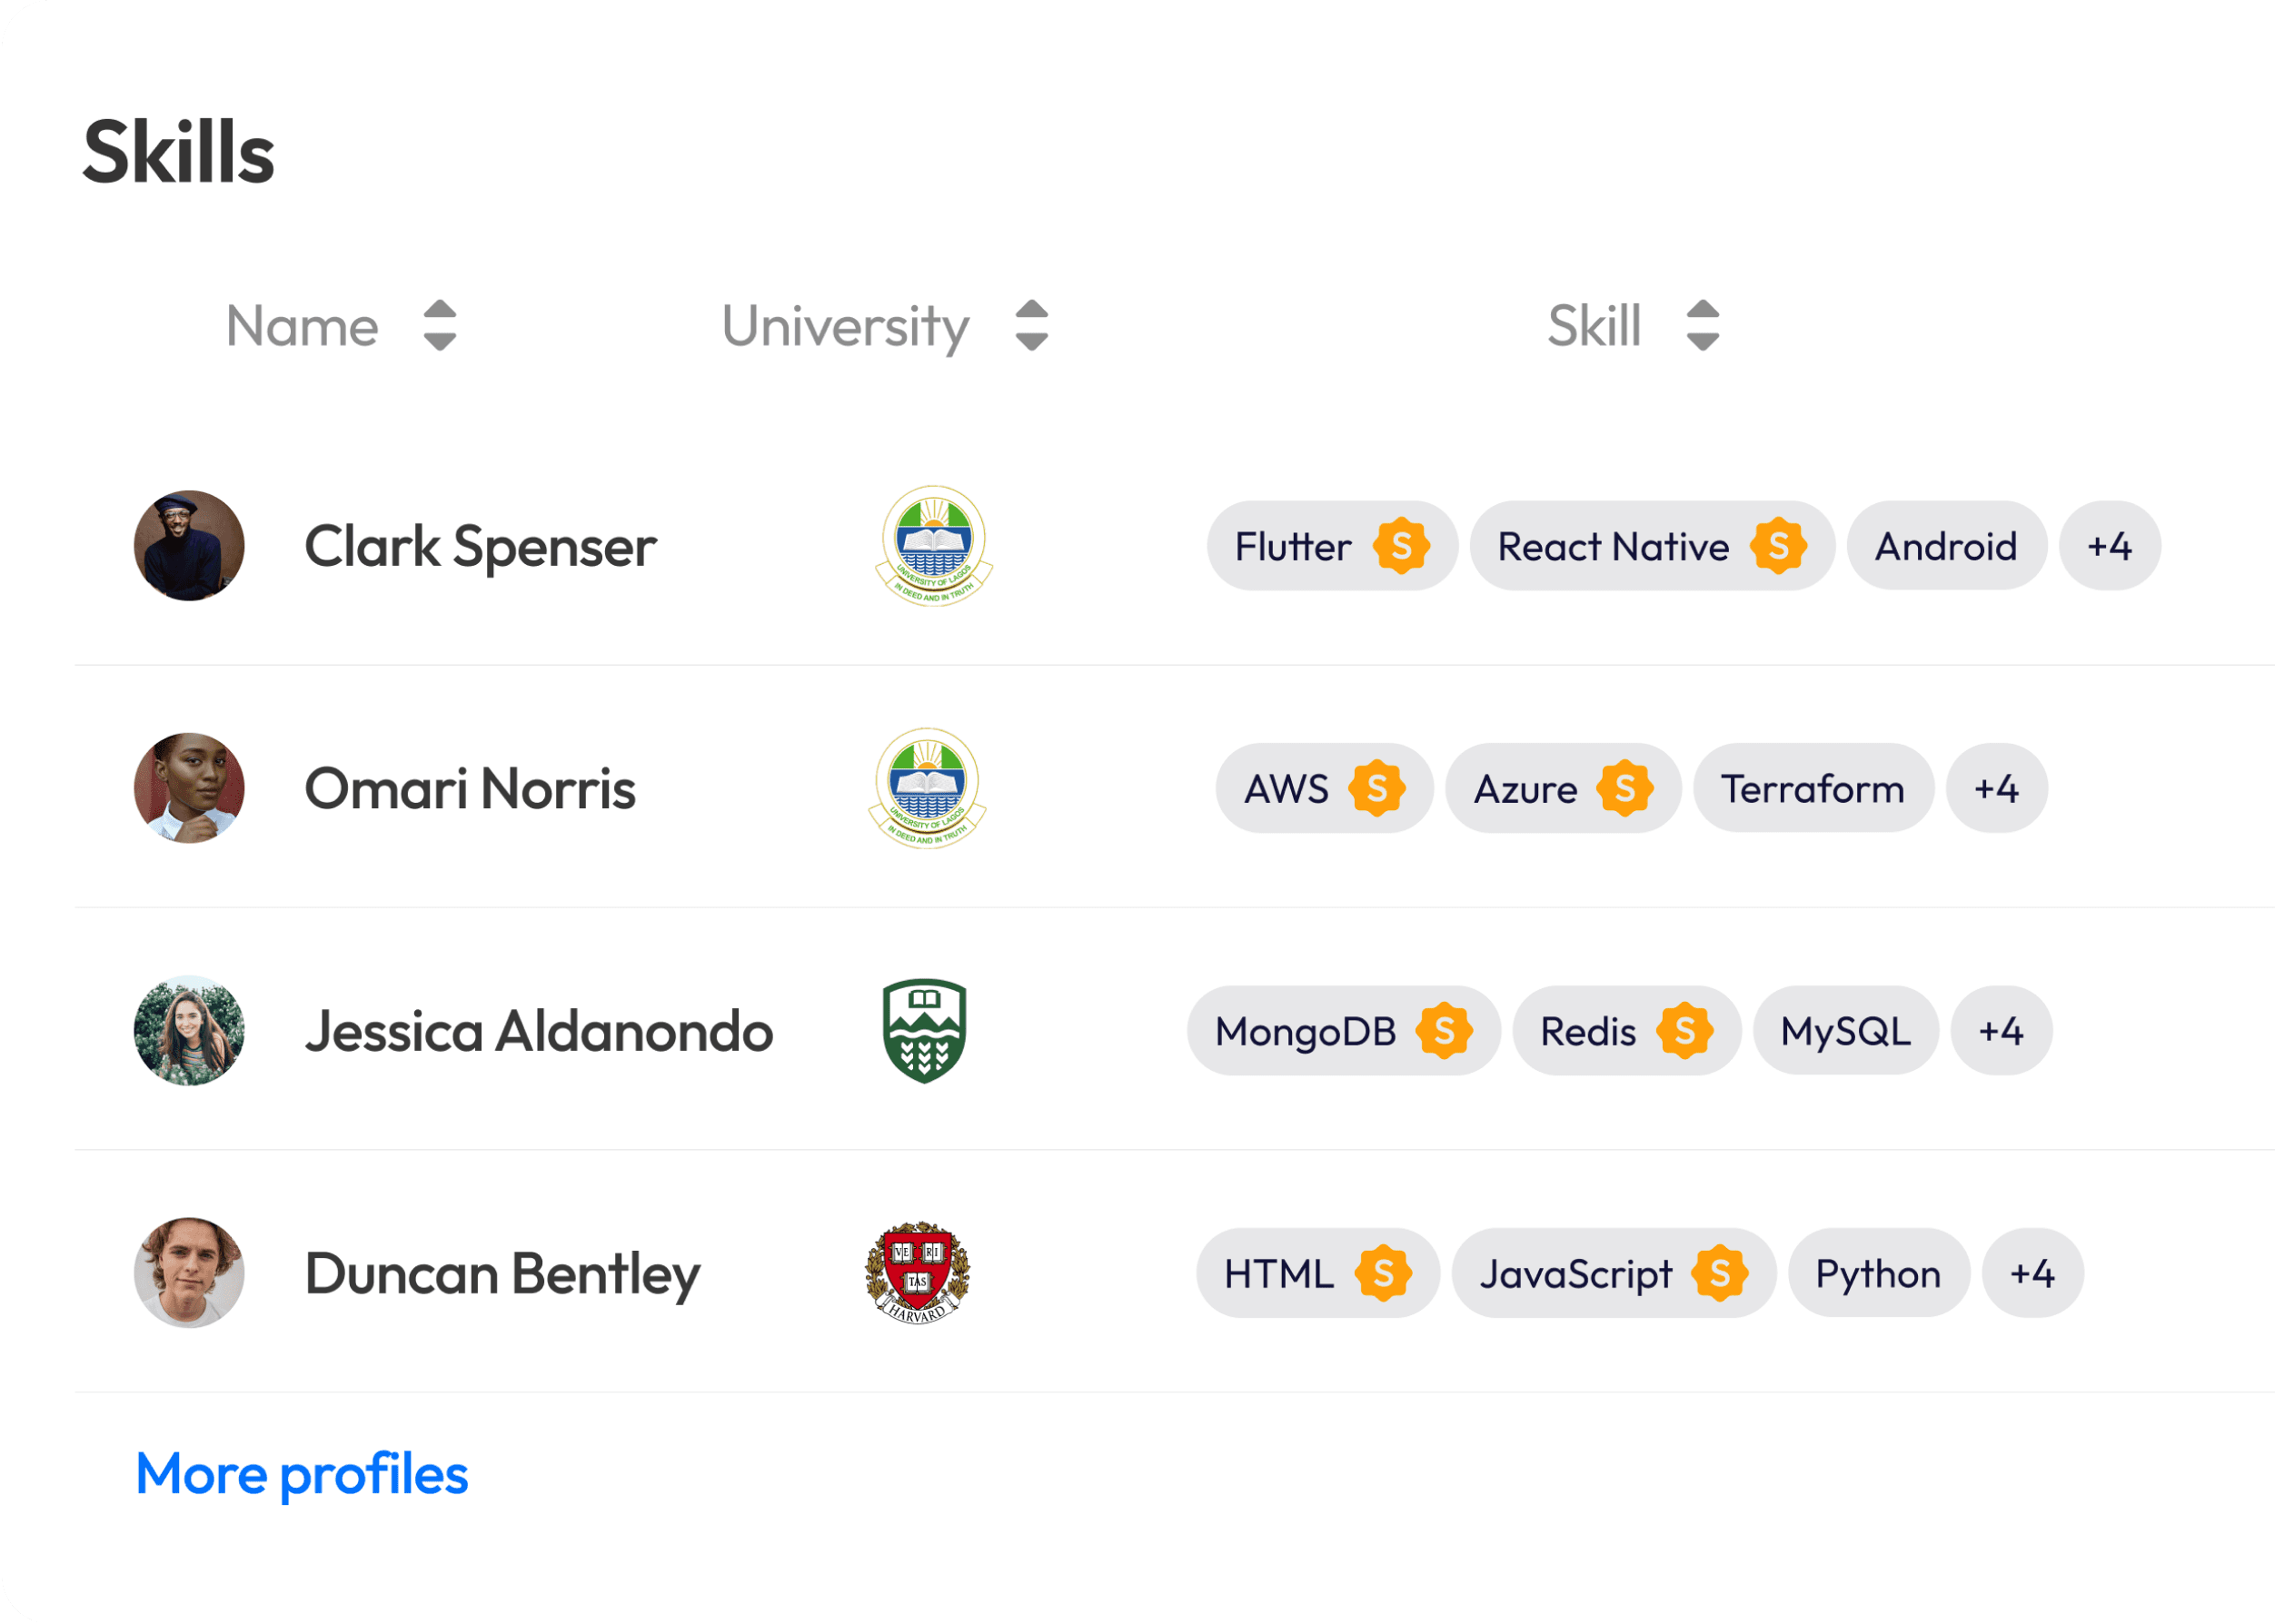Click Omari Norris's profile photo
Viewport: 2275px width, 1624px height.
click(x=190, y=789)
